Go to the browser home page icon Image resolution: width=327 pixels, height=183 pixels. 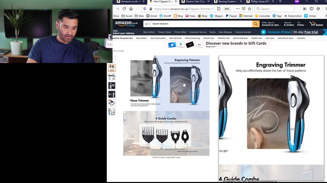point(131,9)
